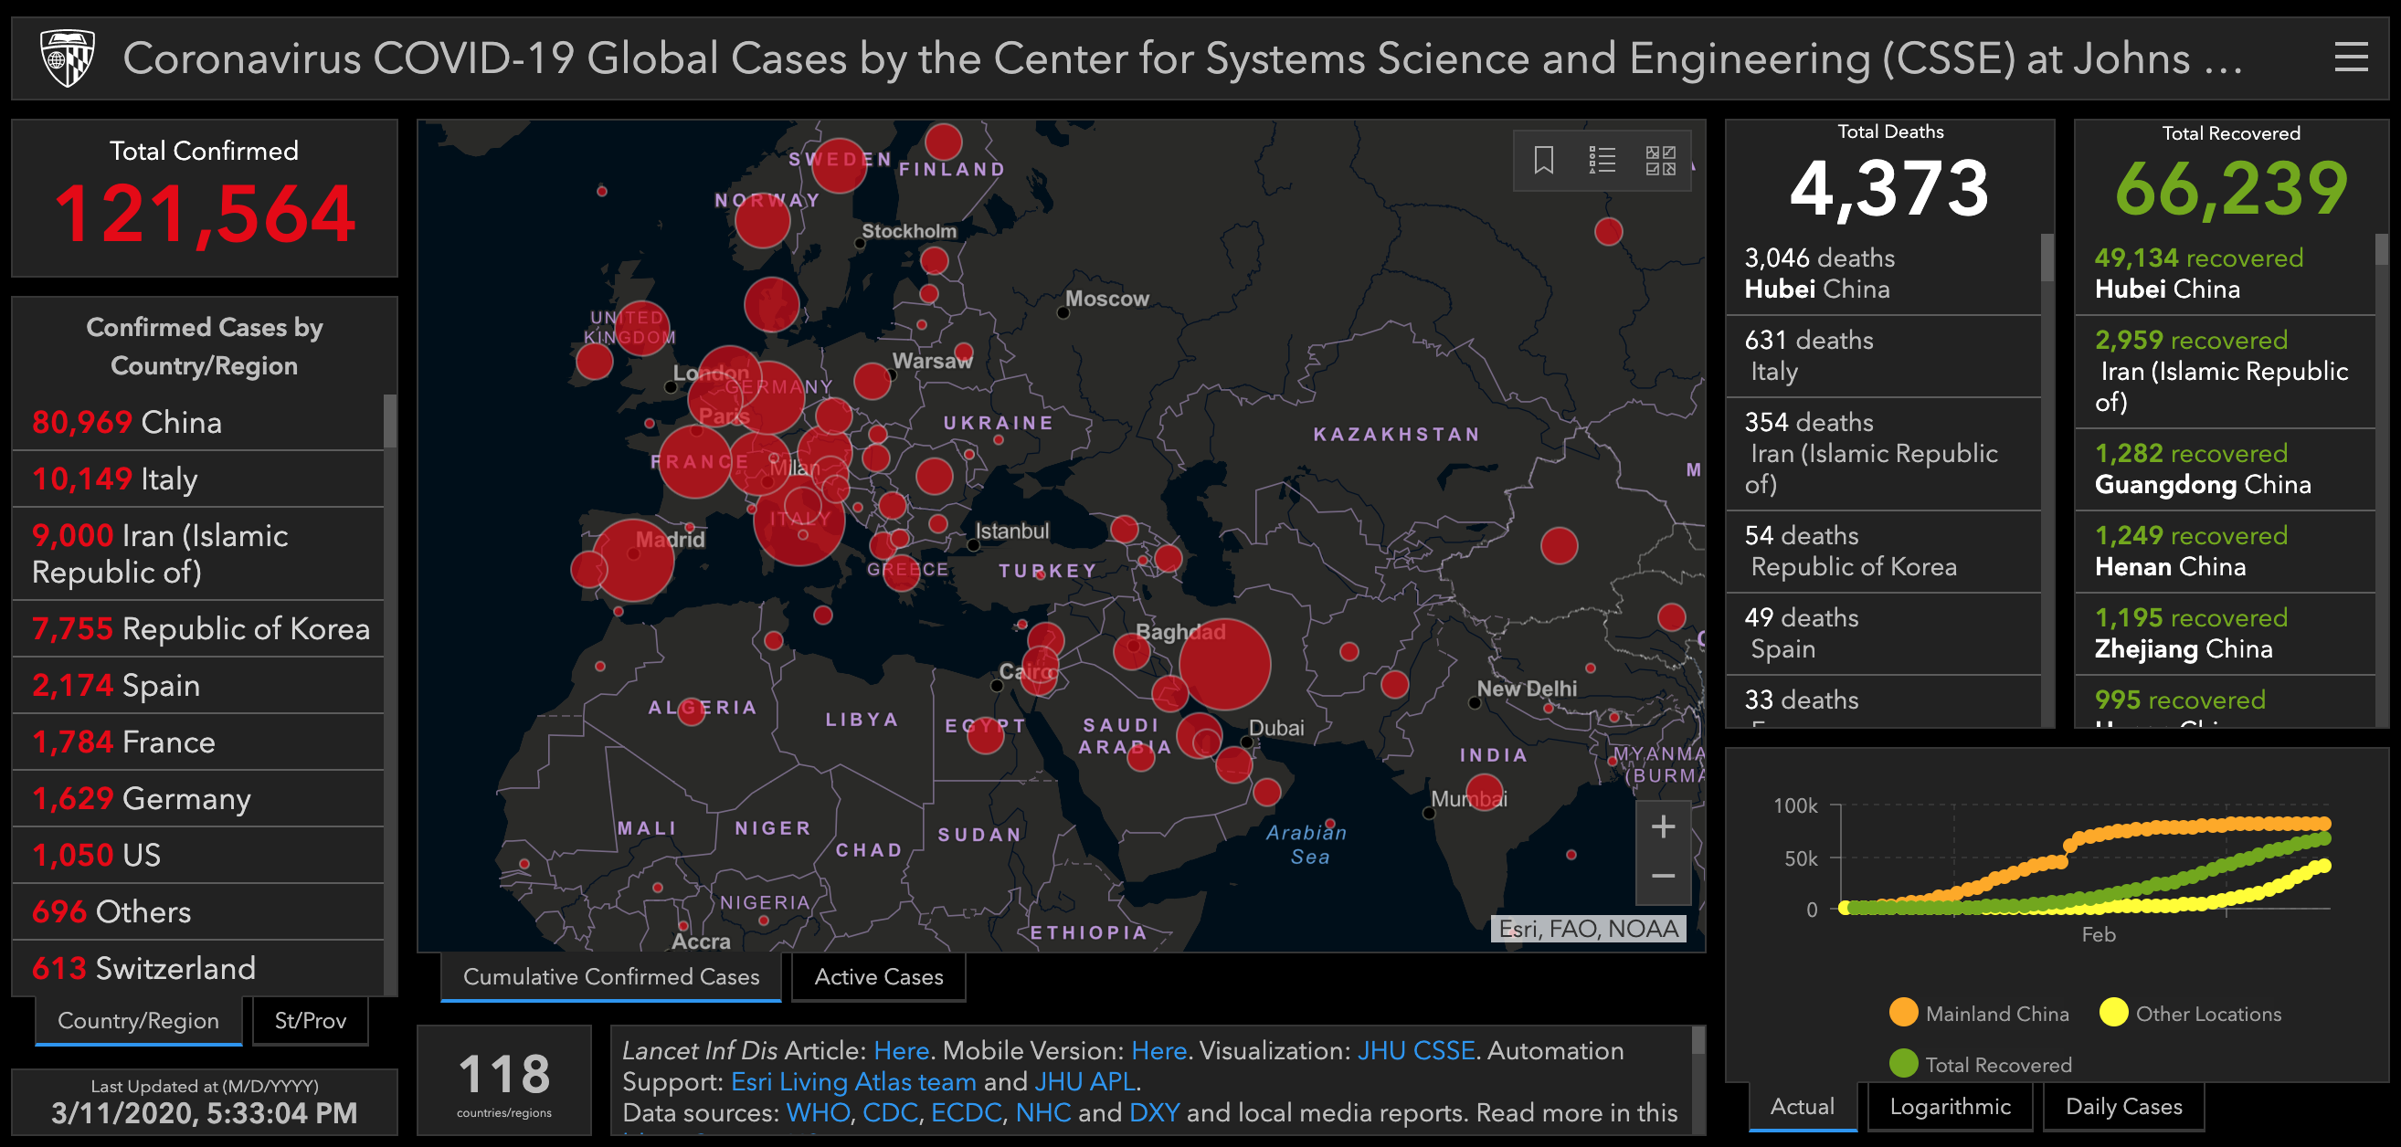
Task: Click the green Total Recovered legend dot
Action: [x=1902, y=1063]
